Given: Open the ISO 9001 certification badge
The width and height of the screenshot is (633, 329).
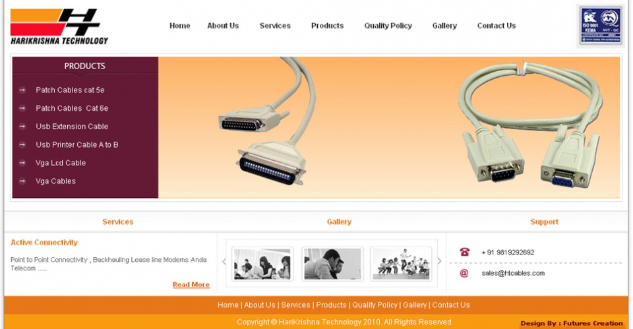Looking at the screenshot, I should 600,26.
